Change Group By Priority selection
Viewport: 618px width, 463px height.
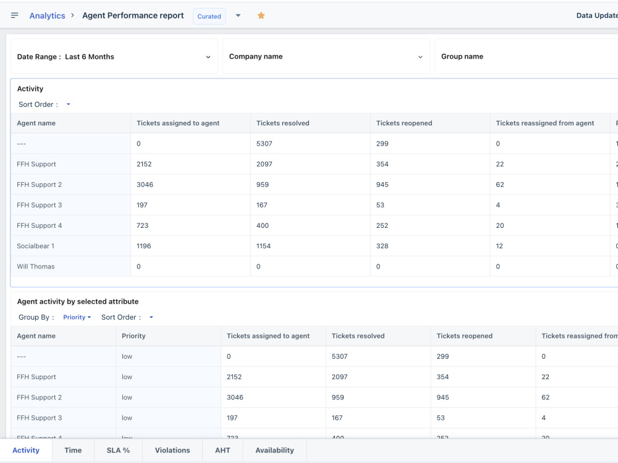tap(77, 317)
